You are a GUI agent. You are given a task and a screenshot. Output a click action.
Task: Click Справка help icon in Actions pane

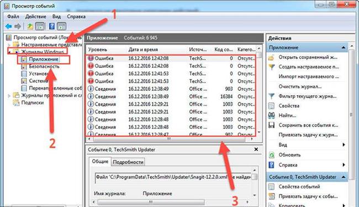pyautogui.click(x=272, y=165)
